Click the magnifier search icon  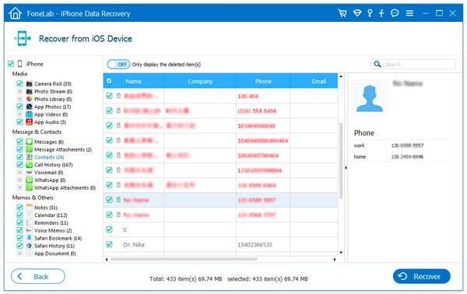(x=377, y=65)
